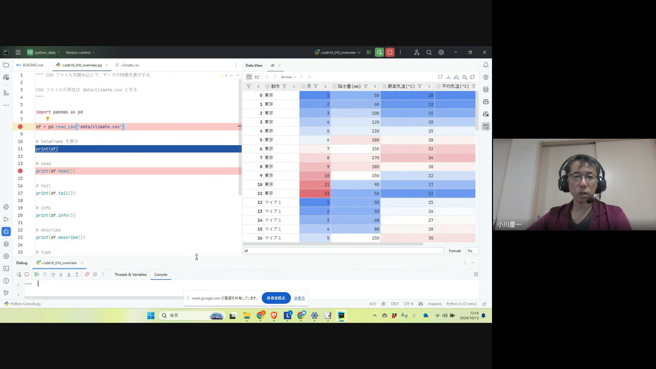Click the View Breakpoints icon
The image size is (656, 369).
point(87,274)
